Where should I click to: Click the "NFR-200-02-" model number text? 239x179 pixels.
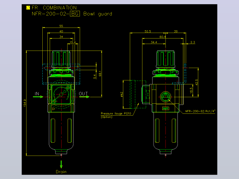pos(51,14)
